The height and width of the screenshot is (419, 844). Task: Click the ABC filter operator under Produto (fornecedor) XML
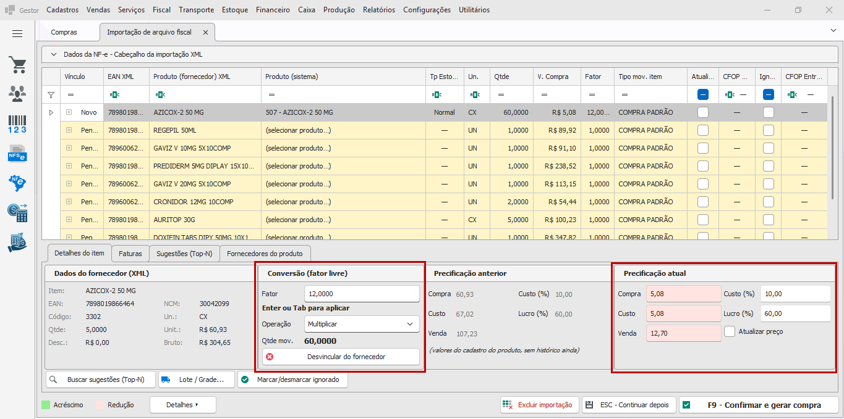coord(160,95)
